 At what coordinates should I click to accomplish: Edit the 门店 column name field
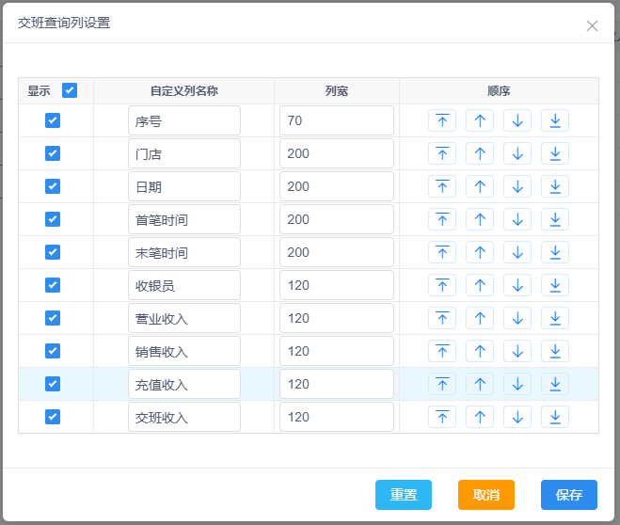click(x=184, y=153)
